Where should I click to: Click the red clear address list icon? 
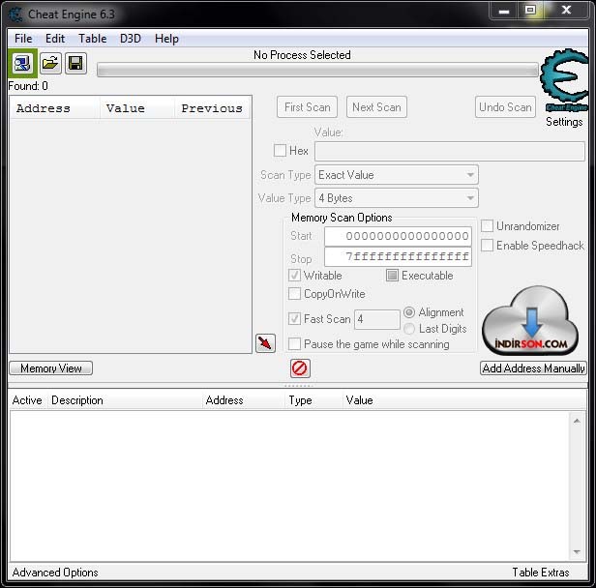pos(300,368)
